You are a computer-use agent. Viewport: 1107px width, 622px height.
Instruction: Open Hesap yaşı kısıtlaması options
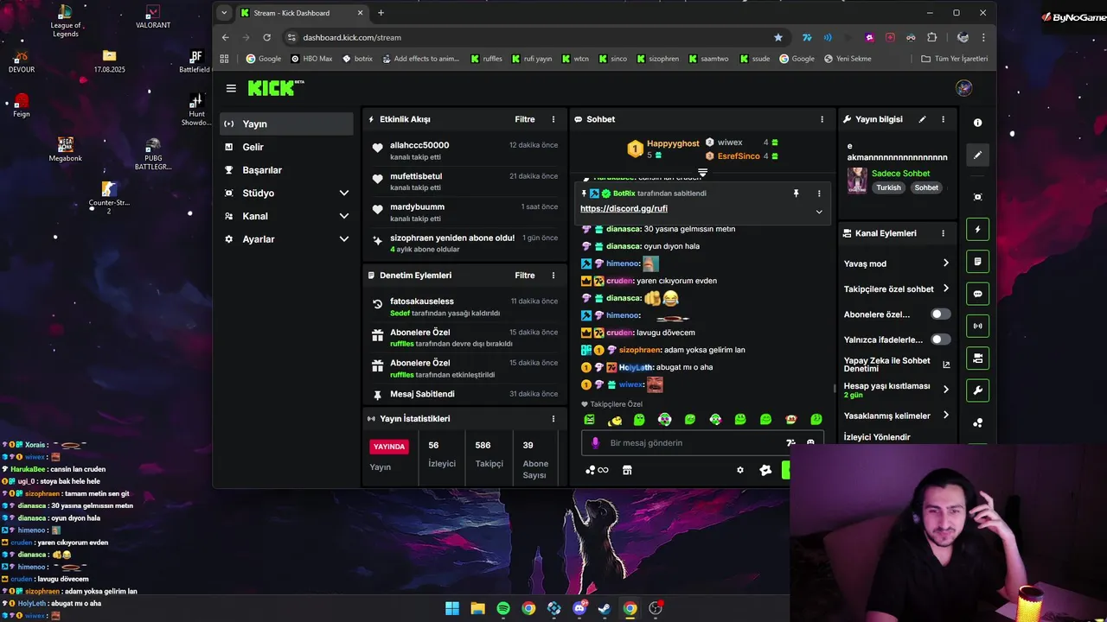coord(945,390)
